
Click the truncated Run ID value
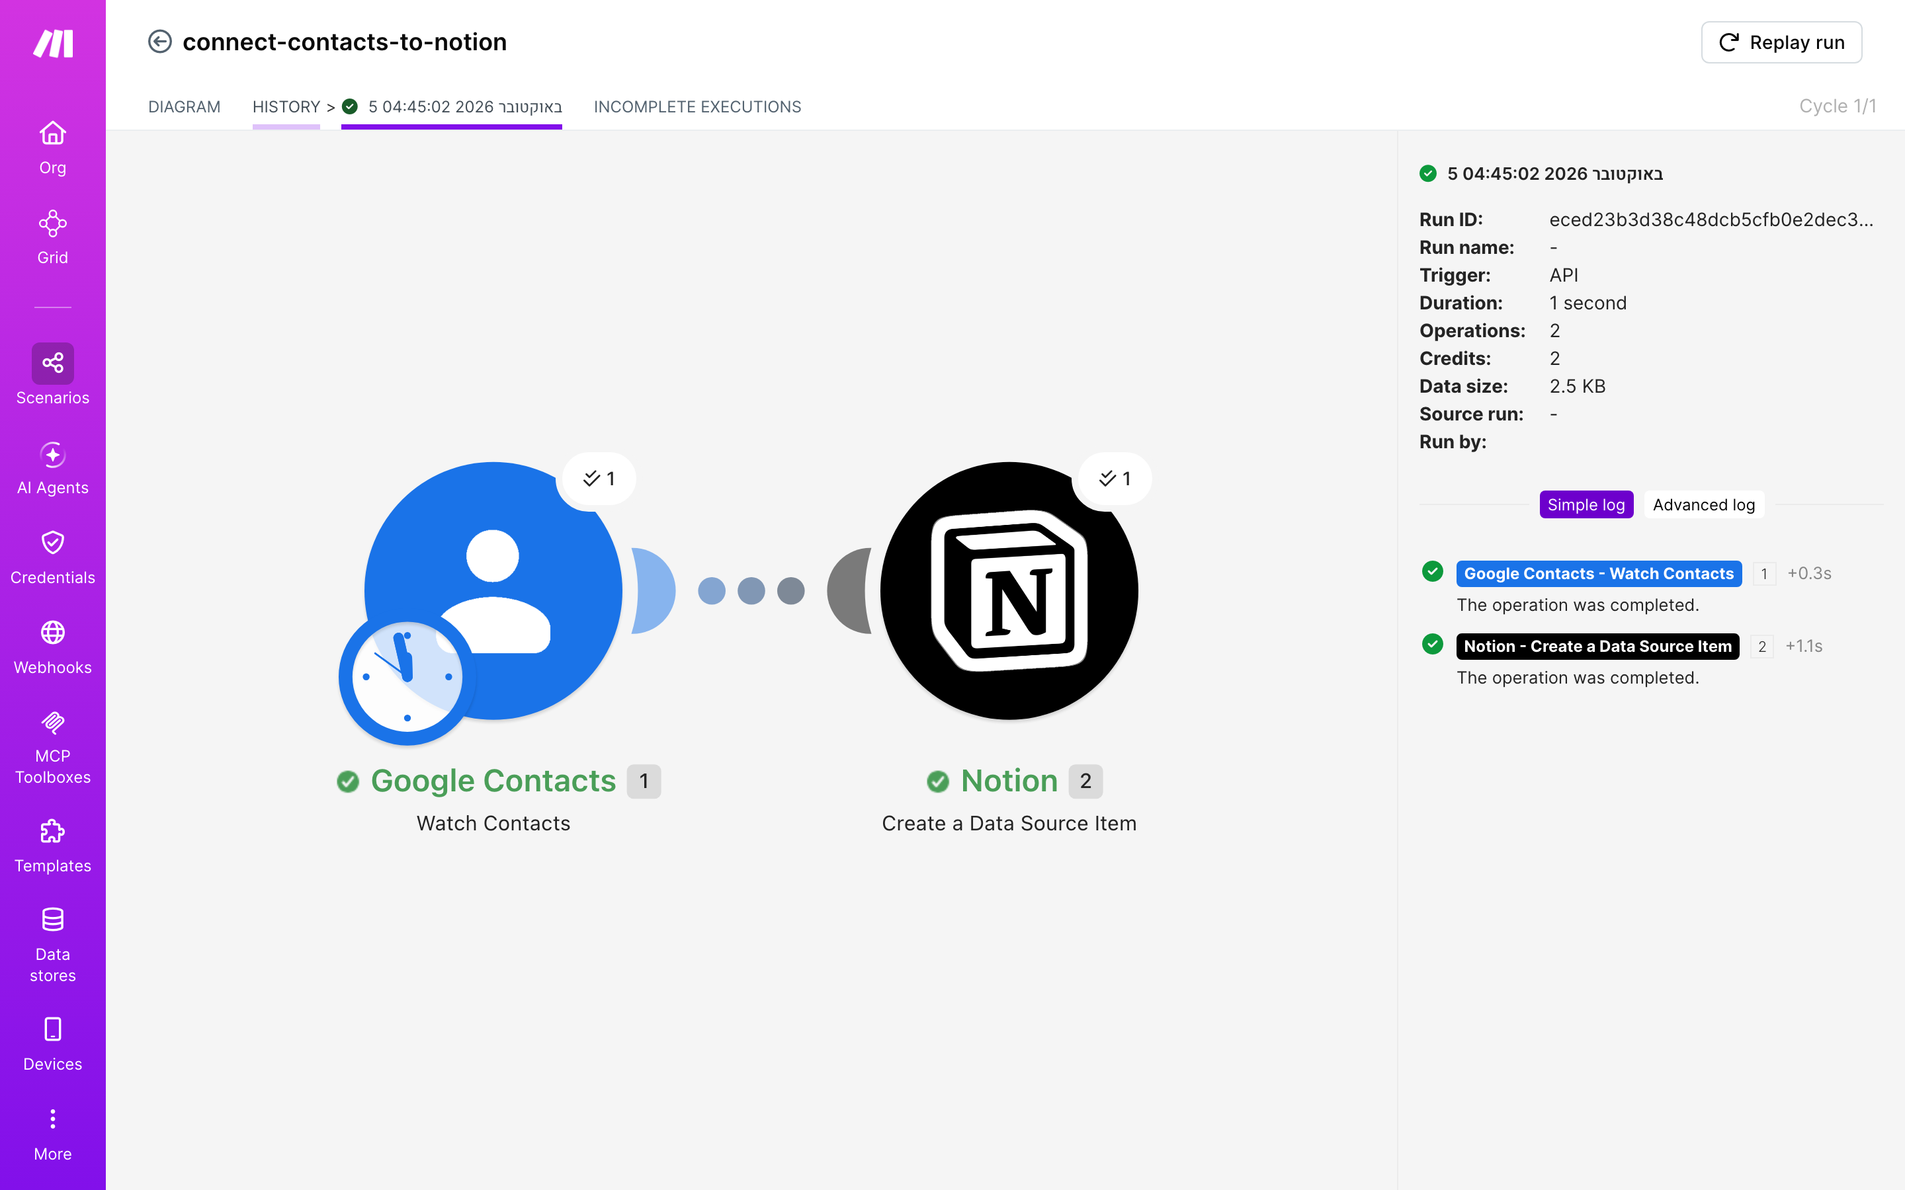pos(1711,219)
